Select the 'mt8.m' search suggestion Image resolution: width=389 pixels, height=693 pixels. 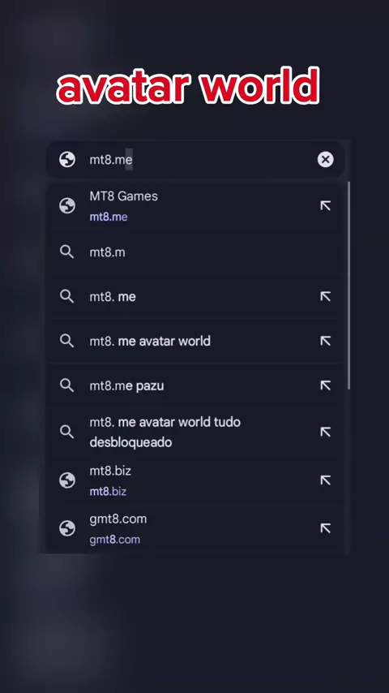pyautogui.click(x=194, y=252)
